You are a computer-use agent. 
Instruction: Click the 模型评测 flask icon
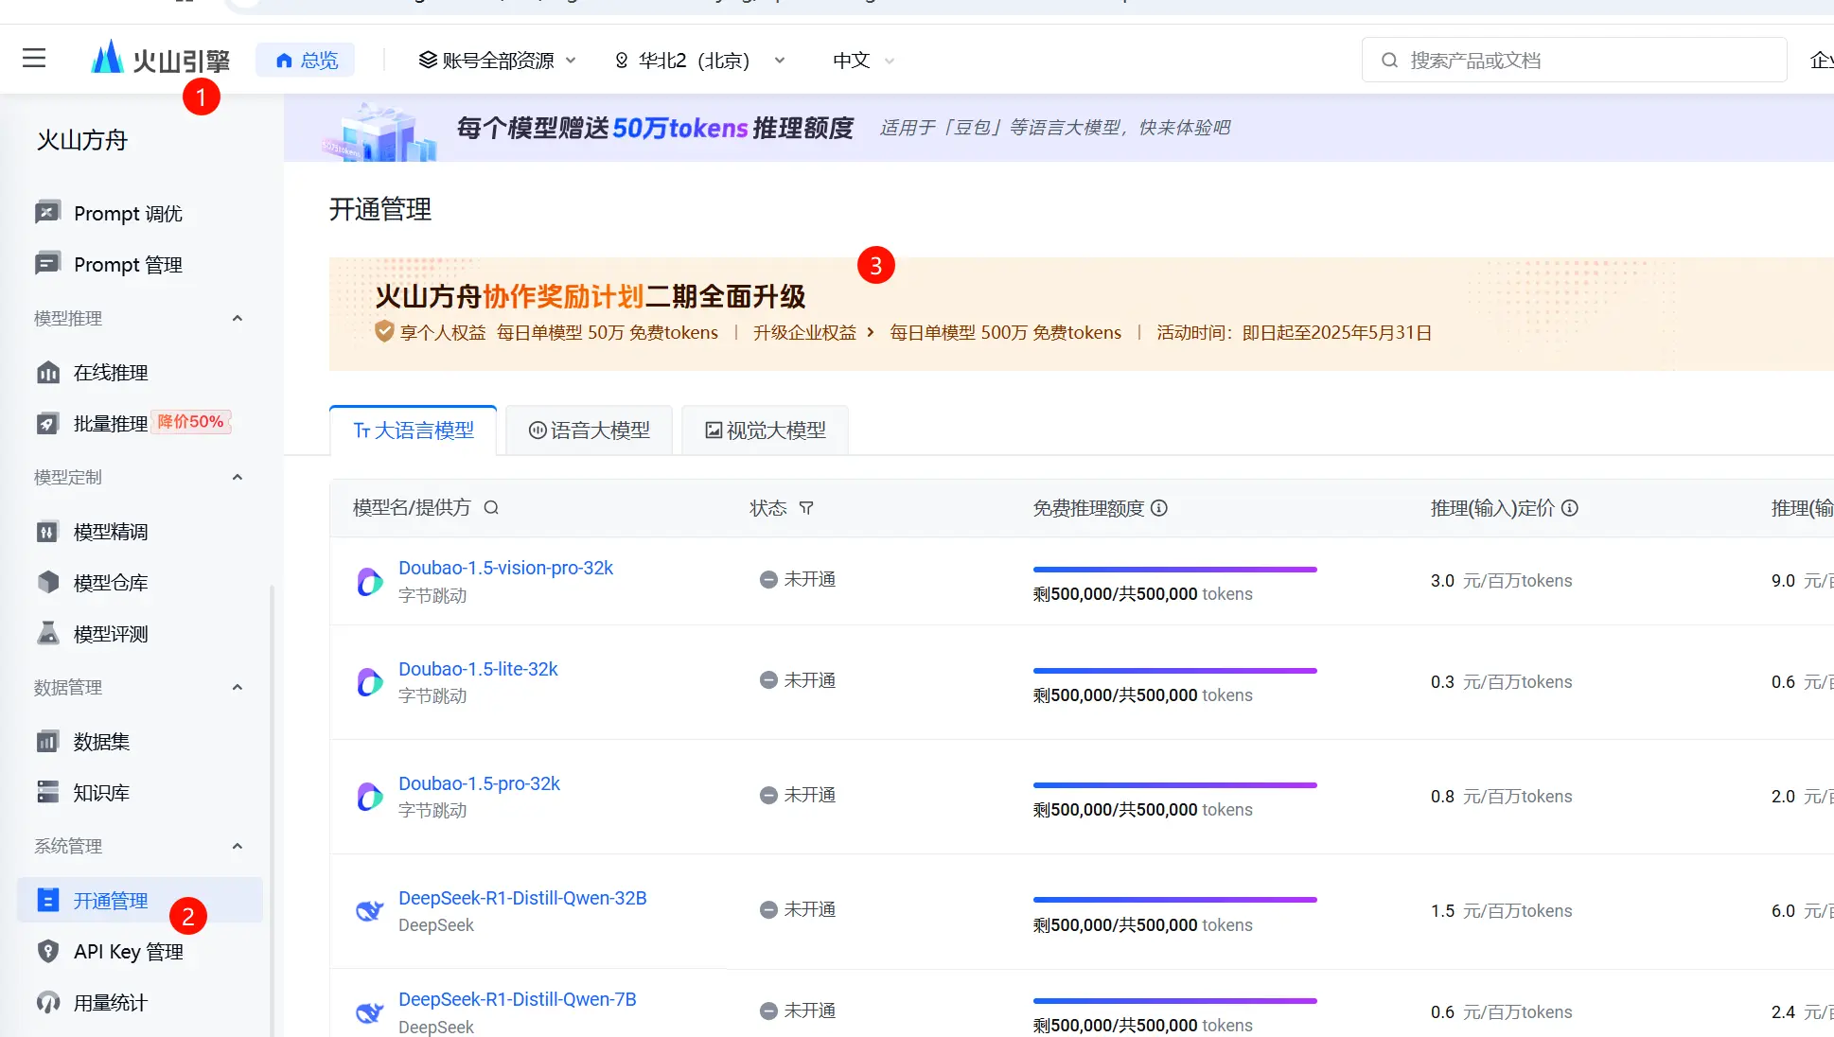47,634
